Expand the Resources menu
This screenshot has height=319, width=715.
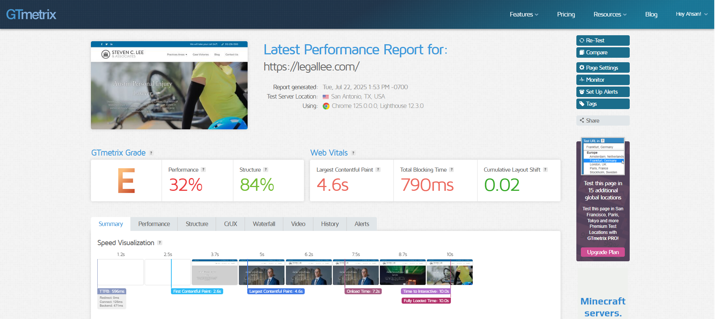tap(610, 14)
